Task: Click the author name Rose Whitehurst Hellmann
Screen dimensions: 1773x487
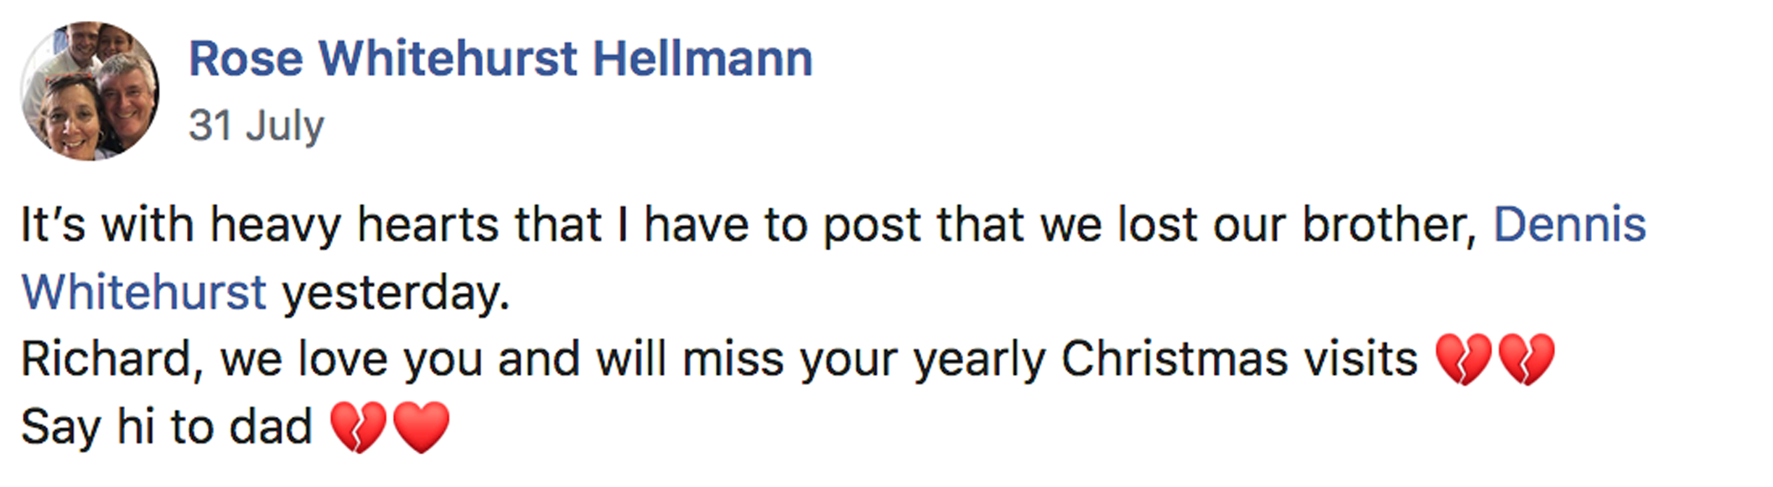Action: point(500,59)
